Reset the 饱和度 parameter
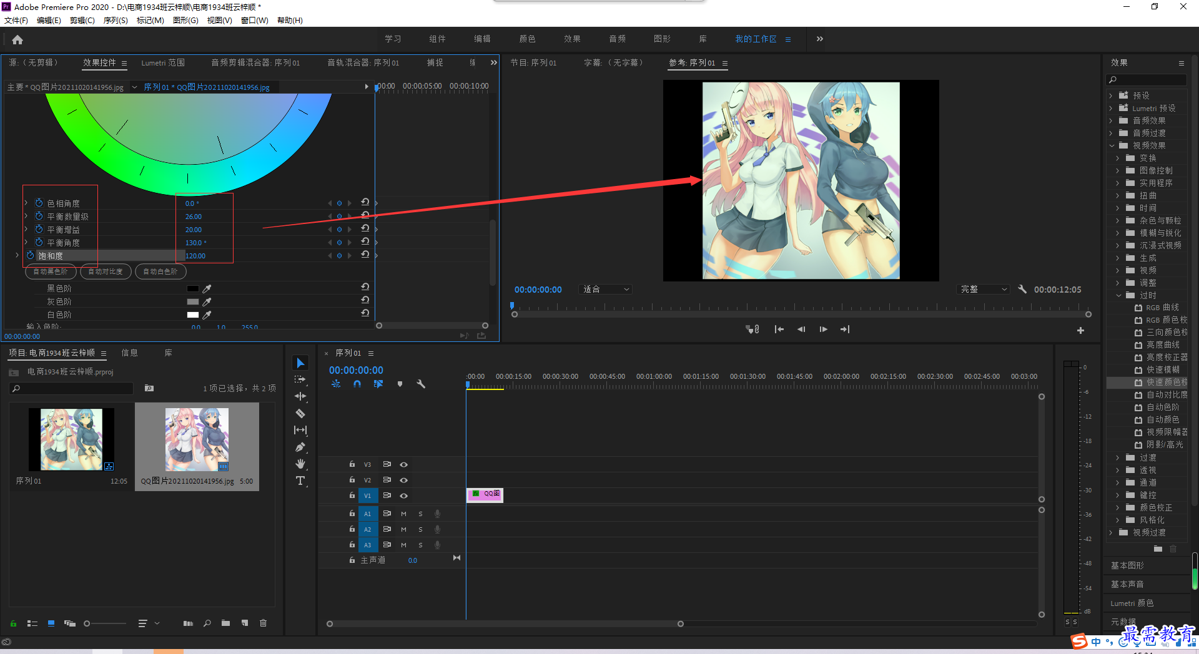The width and height of the screenshot is (1199, 654). (x=365, y=255)
